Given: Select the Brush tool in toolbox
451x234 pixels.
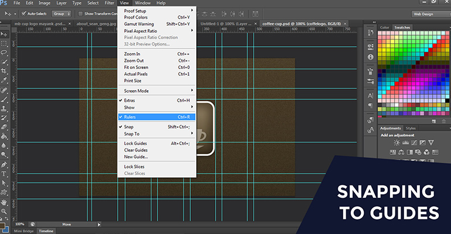Looking at the screenshot, I should coord(4,99).
